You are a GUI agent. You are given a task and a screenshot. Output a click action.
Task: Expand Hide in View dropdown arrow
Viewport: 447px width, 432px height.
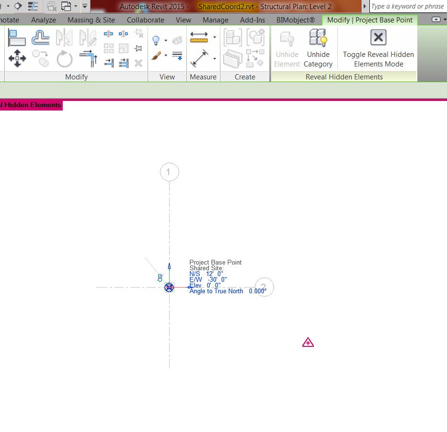(166, 41)
